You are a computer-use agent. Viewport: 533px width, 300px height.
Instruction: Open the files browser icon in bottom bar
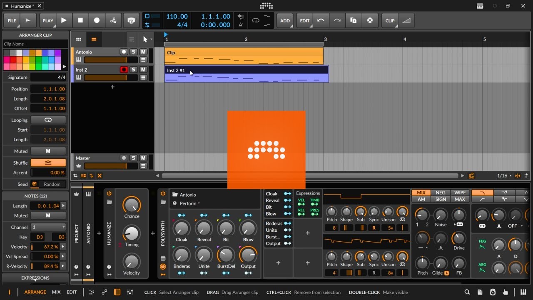(480, 292)
